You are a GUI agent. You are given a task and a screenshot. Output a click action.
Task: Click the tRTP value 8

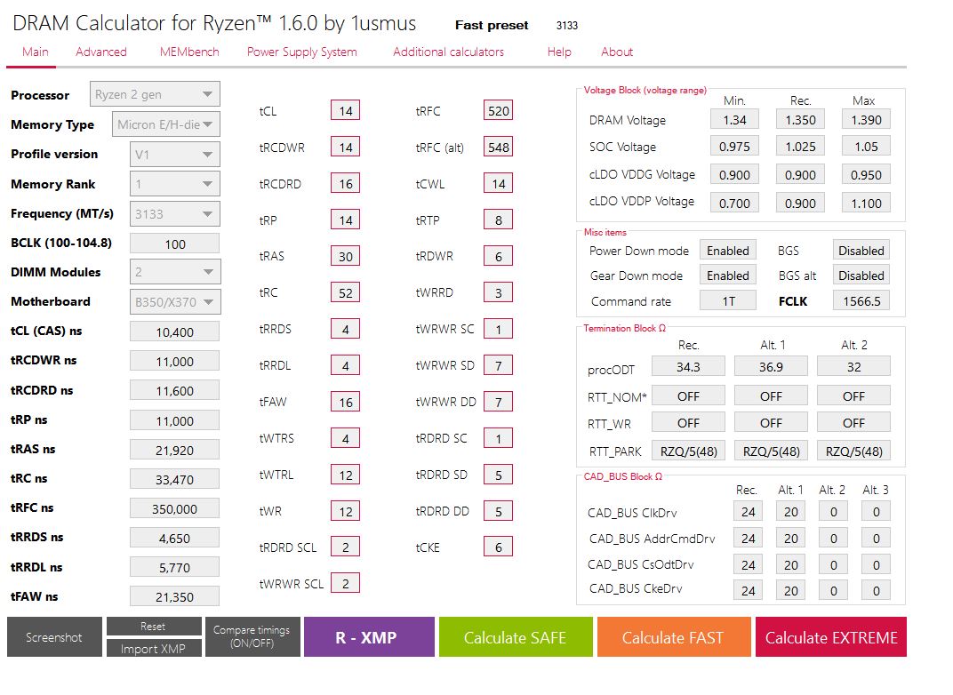click(x=499, y=220)
